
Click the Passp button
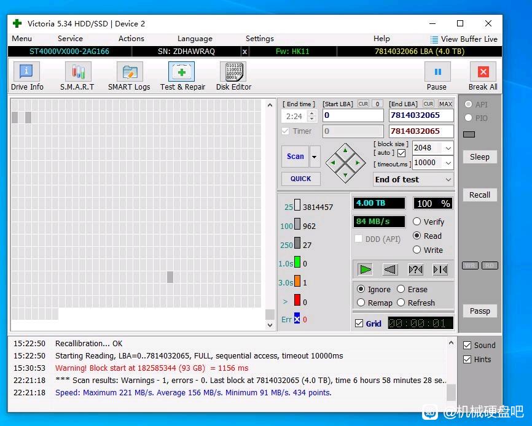(x=480, y=311)
